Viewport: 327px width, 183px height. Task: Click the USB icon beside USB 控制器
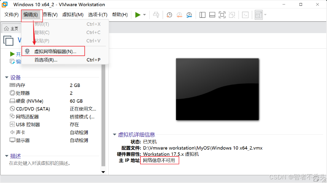pyautogui.click(x=12, y=124)
